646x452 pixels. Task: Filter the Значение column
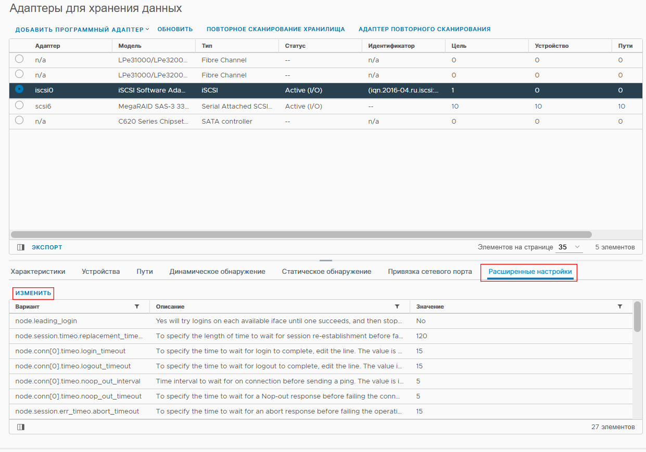(620, 307)
